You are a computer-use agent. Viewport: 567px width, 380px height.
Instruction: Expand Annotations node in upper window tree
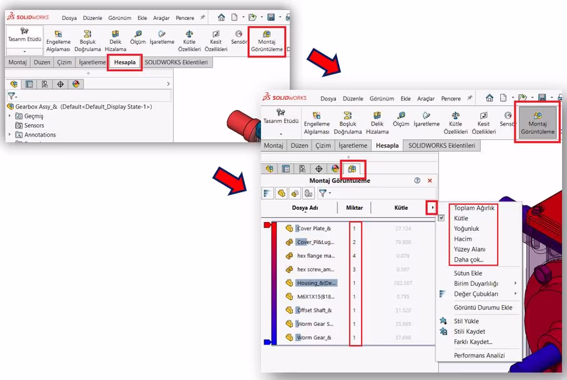10,134
